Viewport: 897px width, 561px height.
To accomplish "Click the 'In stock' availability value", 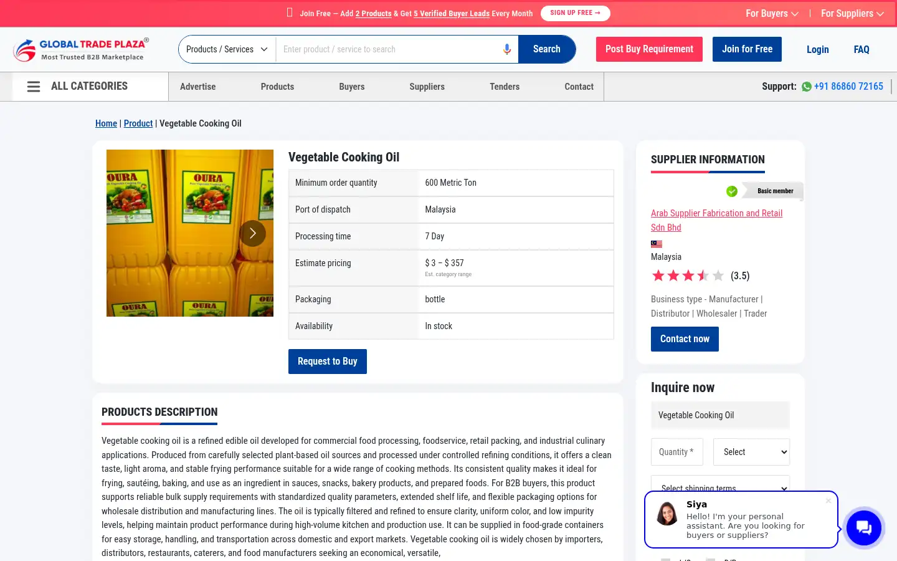I will [439, 326].
